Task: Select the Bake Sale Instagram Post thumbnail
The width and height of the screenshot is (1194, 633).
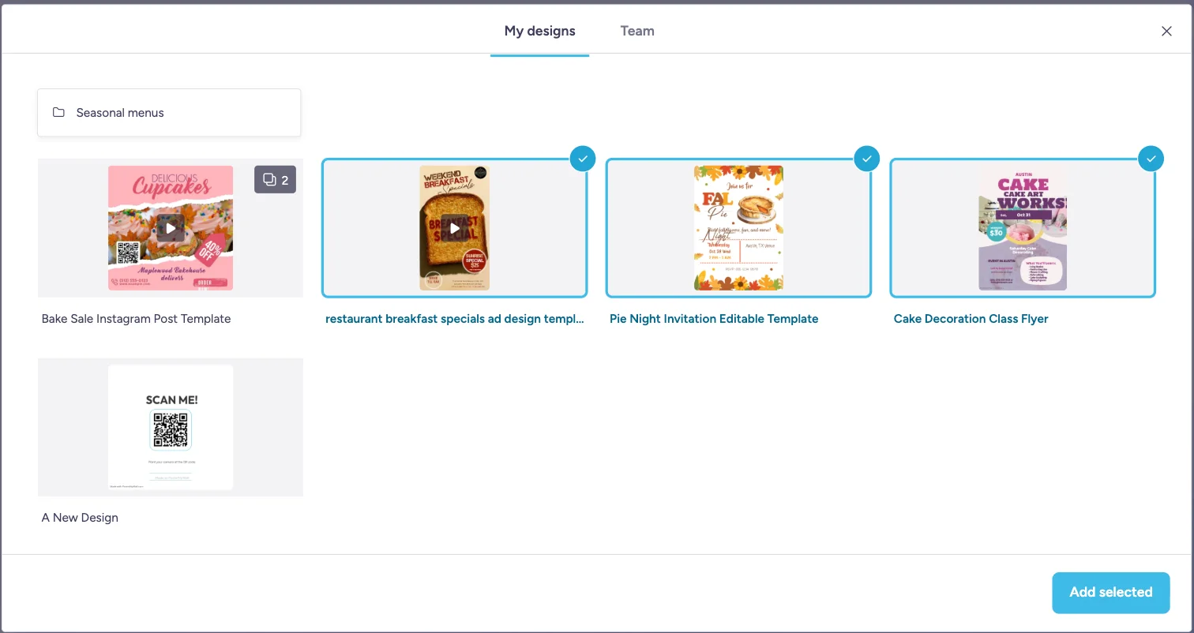Action: pos(171,228)
